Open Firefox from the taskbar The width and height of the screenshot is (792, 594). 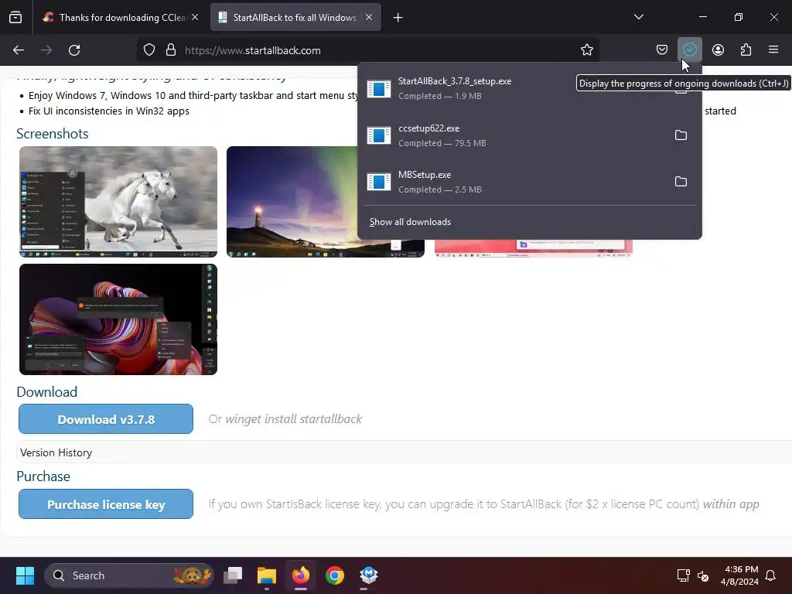(x=301, y=575)
